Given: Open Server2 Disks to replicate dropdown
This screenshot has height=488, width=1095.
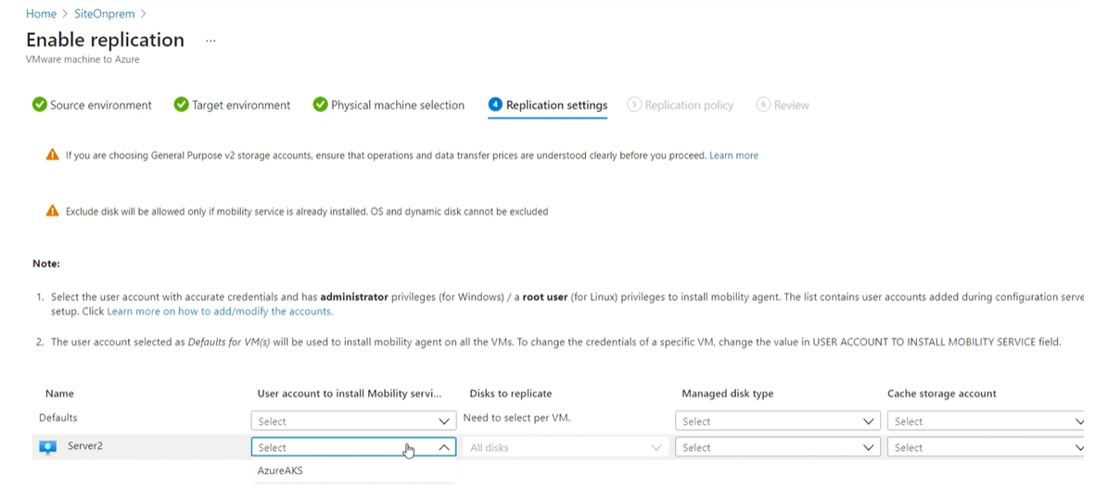Looking at the screenshot, I should [566, 447].
